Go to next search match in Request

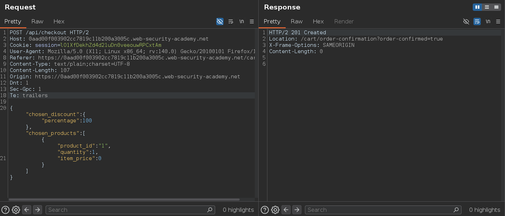point(37,210)
